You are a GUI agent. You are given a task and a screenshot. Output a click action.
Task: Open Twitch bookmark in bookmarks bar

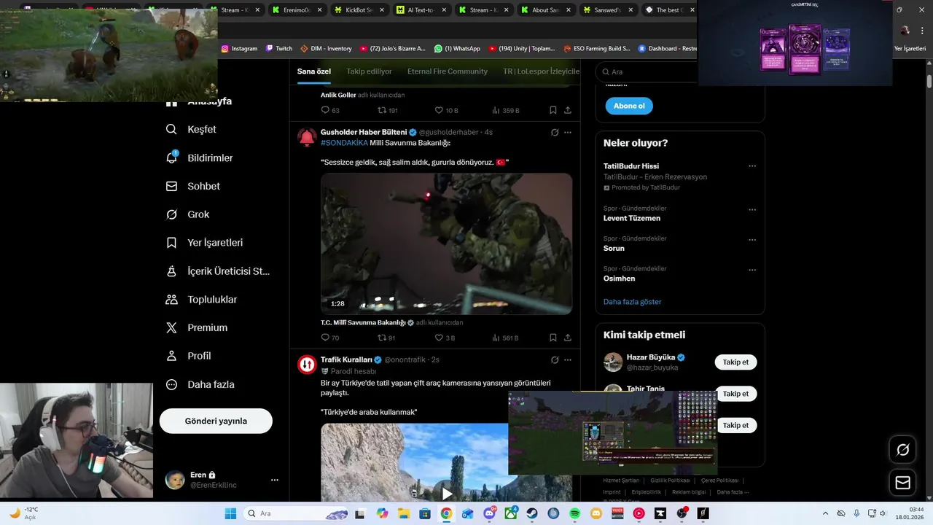tap(279, 49)
